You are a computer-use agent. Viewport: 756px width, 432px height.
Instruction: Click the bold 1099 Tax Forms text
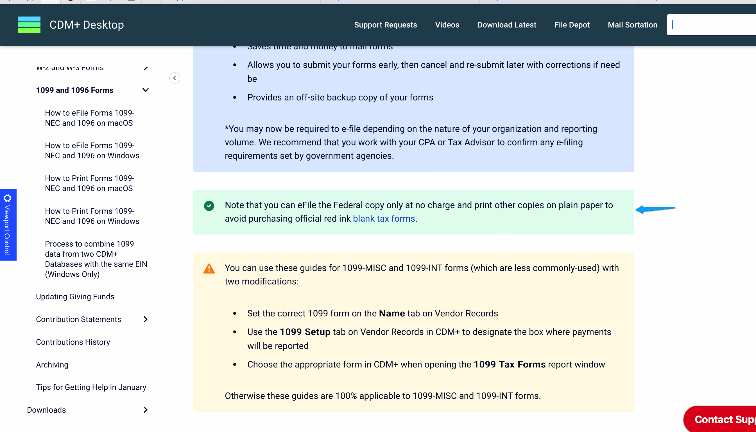[509, 364]
